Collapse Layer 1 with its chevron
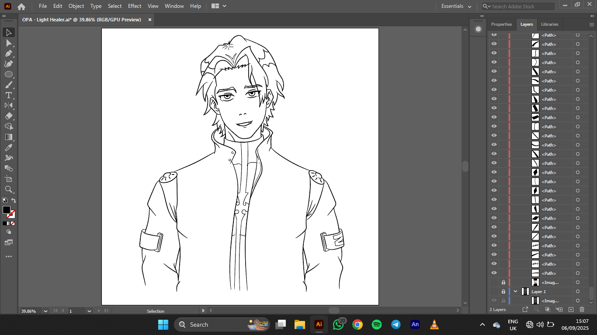Viewport: 597px width, 335px height. point(515,291)
